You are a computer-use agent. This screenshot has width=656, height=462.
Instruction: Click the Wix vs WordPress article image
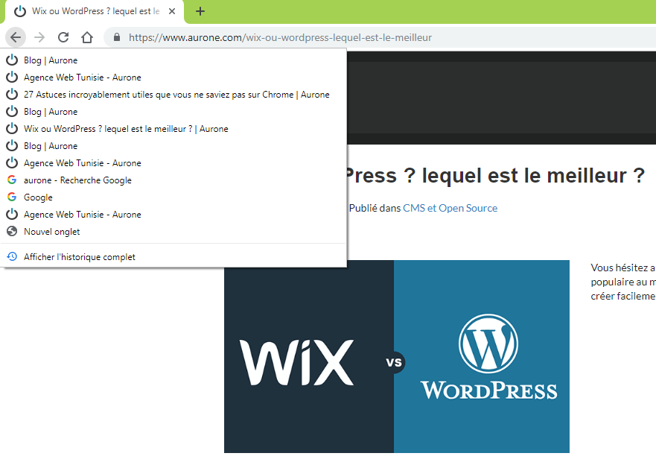[x=397, y=356]
